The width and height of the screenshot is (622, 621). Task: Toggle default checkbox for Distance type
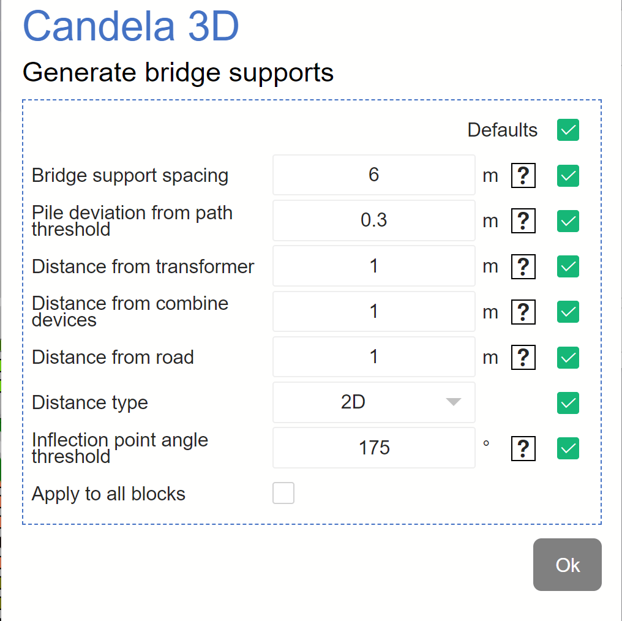(x=568, y=402)
